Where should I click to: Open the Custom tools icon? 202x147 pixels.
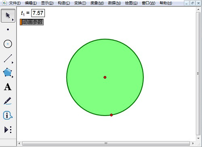coord(8,130)
